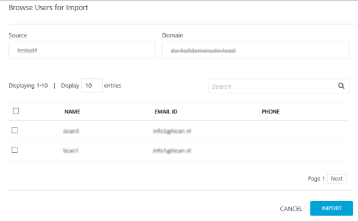This screenshot has width=358, height=221.
Task: Click the Display entries count field
Action: (92, 86)
